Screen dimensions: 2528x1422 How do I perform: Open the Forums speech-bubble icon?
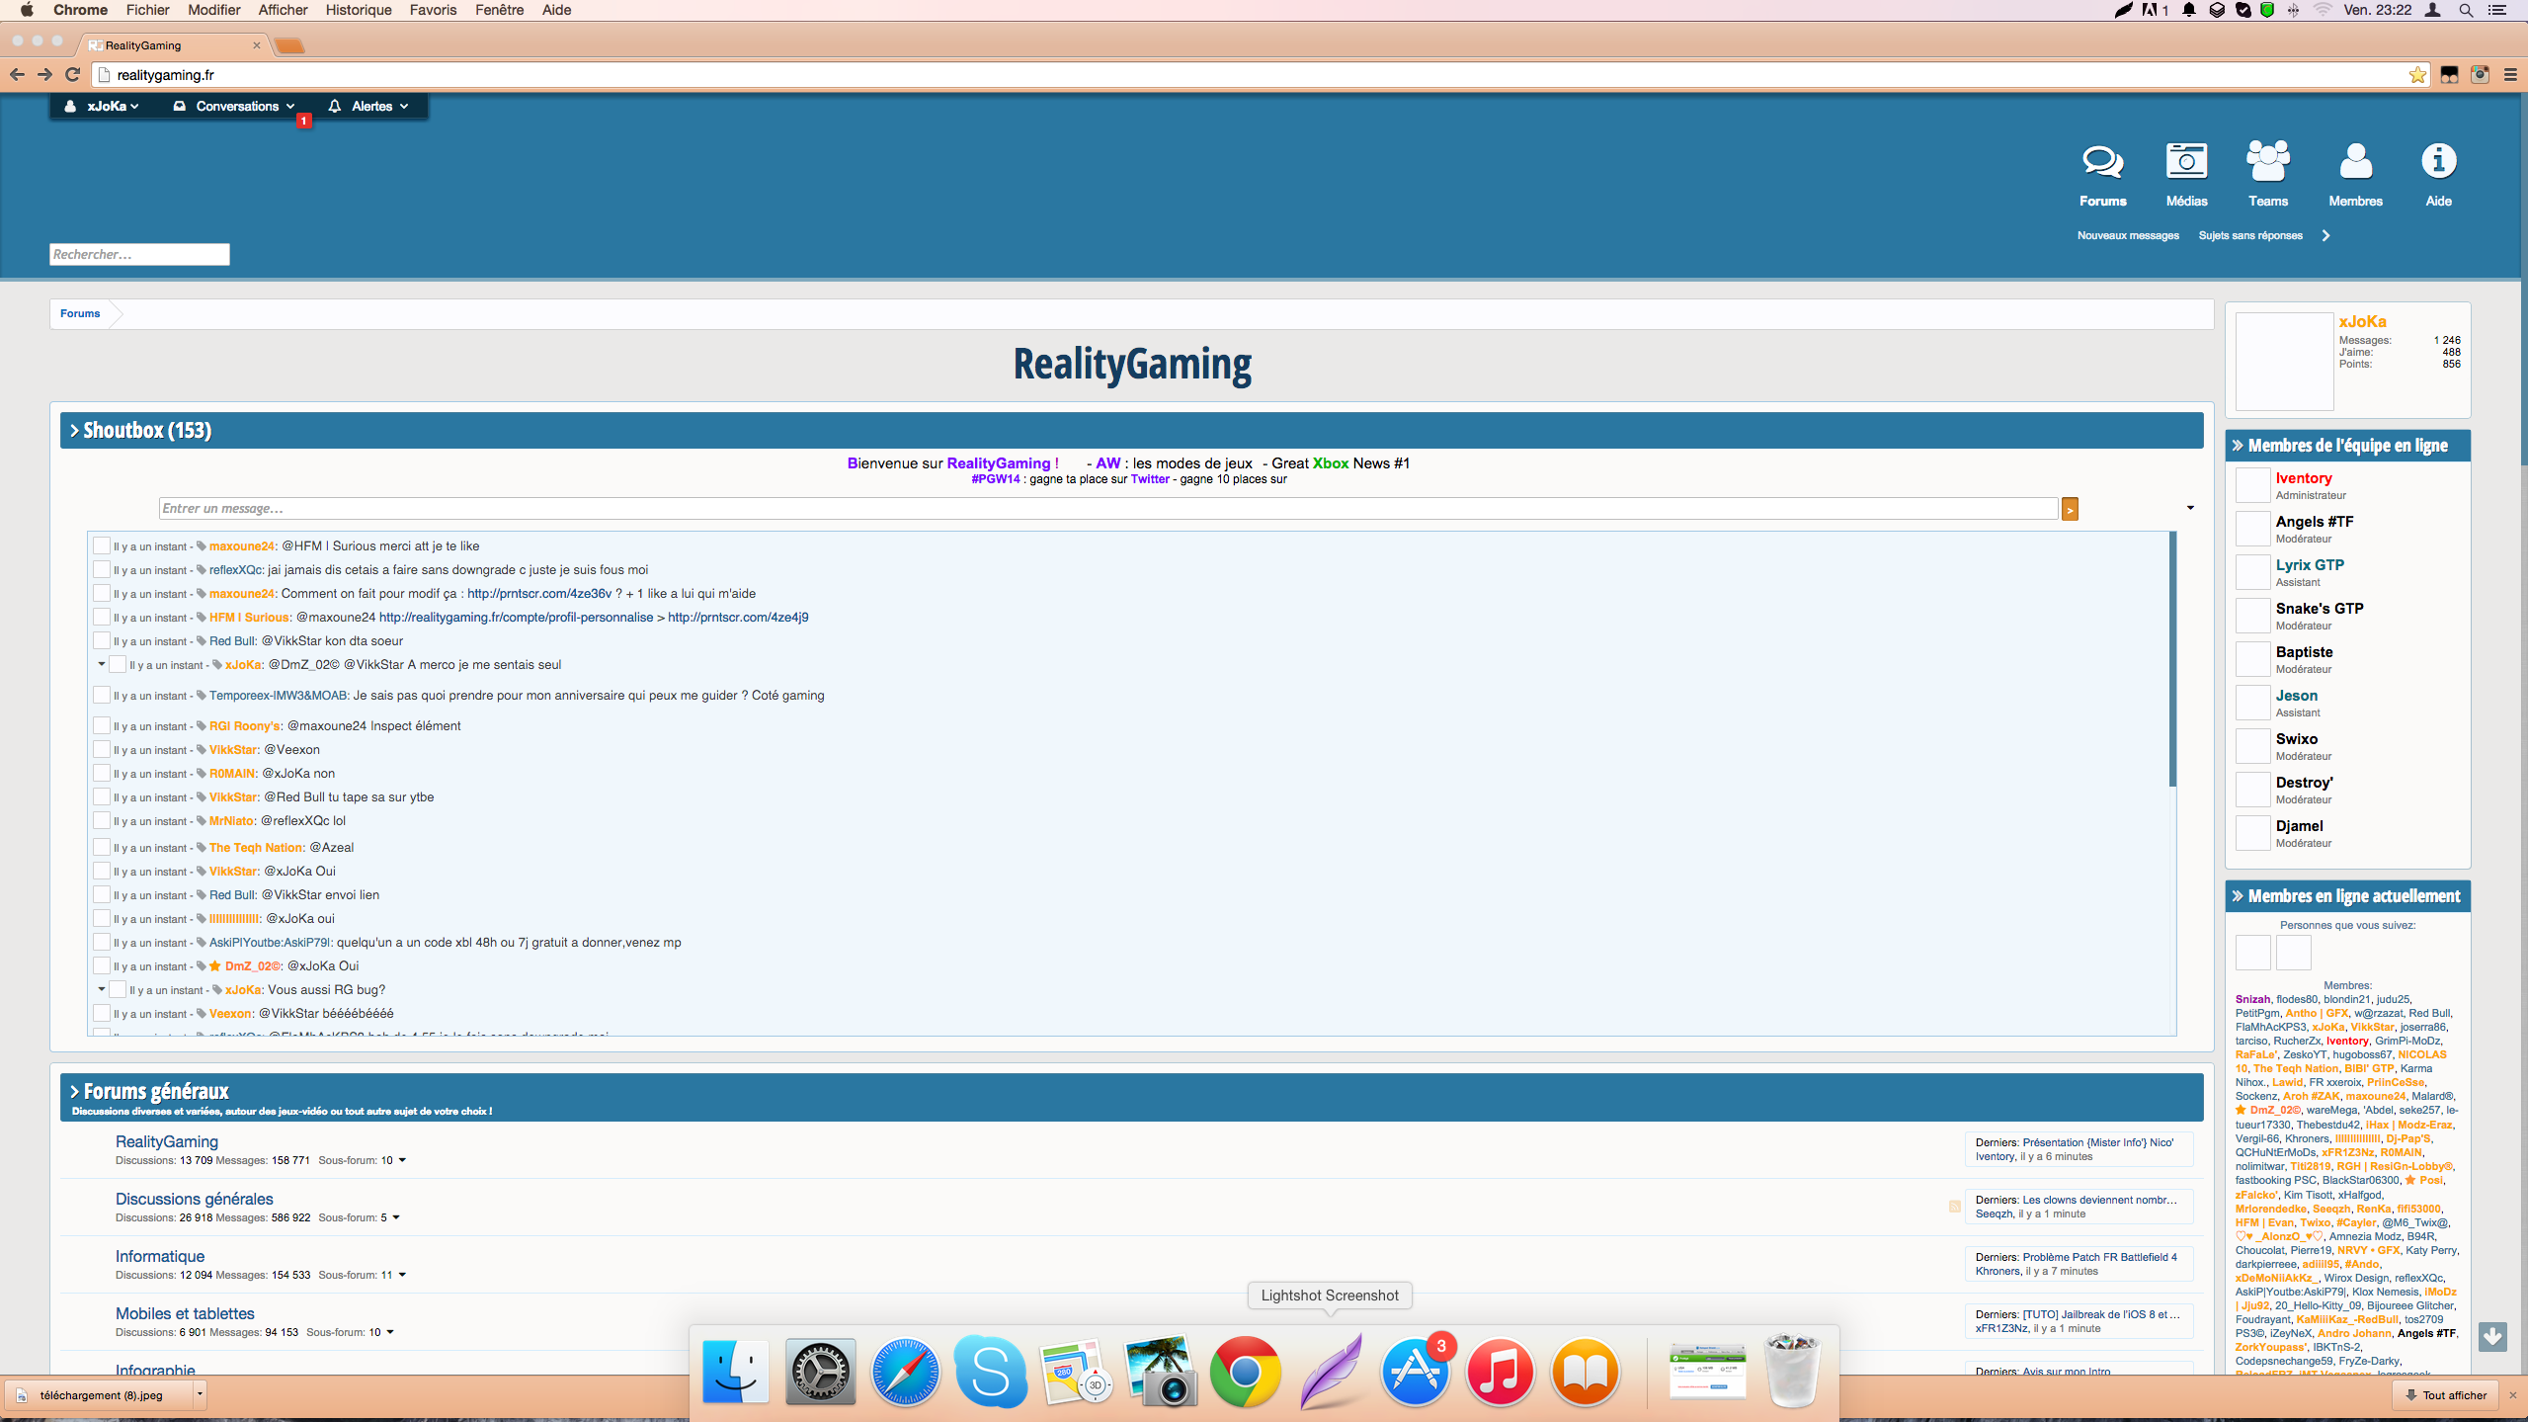coord(2102,162)
